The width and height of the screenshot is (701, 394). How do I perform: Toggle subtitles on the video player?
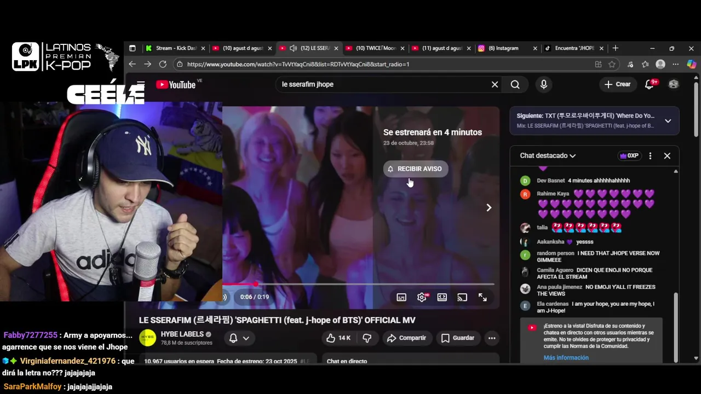[401, 297]
